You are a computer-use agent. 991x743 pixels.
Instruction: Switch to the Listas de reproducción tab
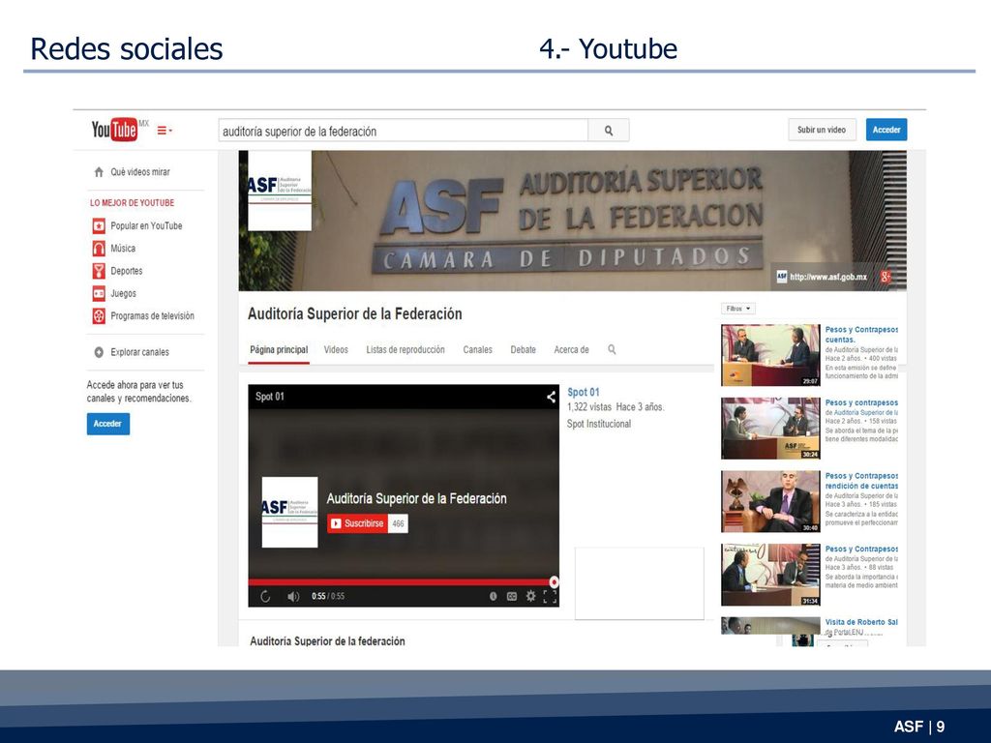[x=405, y=349]
